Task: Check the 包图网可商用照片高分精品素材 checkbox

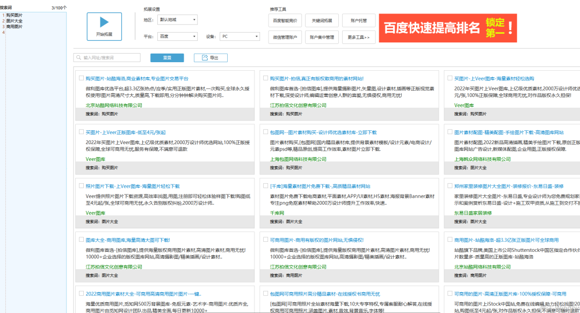Action: click(x=265, y=294)
